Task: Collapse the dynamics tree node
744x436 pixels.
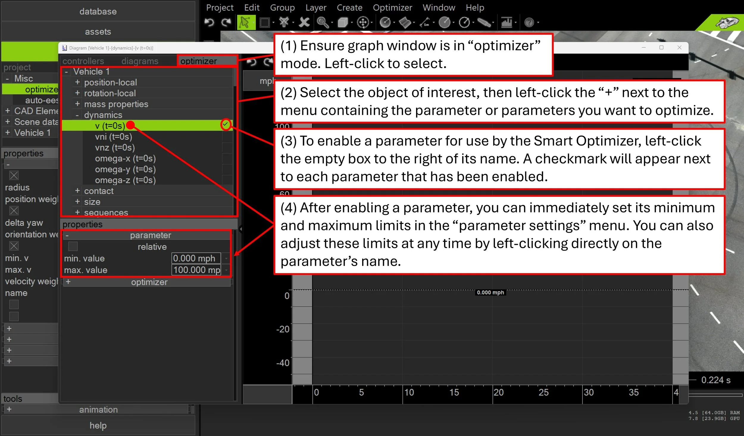Action: coord(77,115)
